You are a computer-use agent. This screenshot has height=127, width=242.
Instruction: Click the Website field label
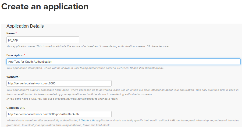(x=12, y=77)
